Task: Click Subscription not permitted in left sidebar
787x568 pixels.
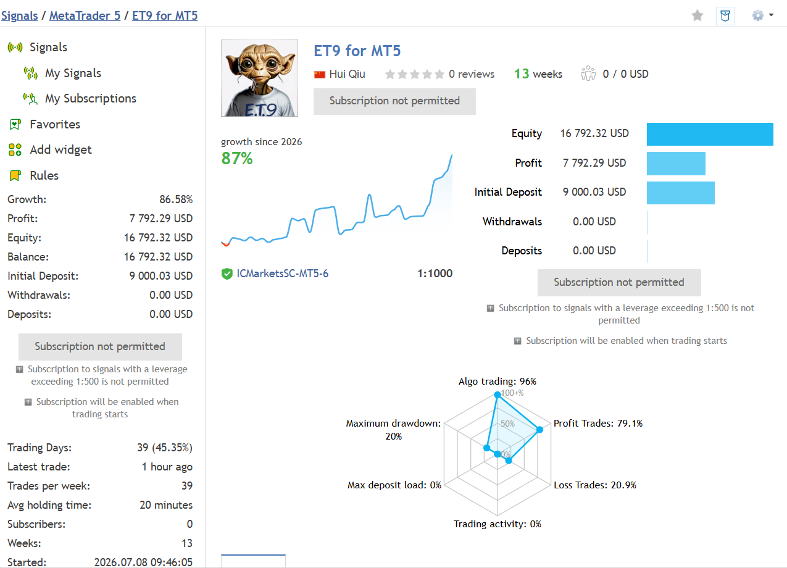Action: 100,347
